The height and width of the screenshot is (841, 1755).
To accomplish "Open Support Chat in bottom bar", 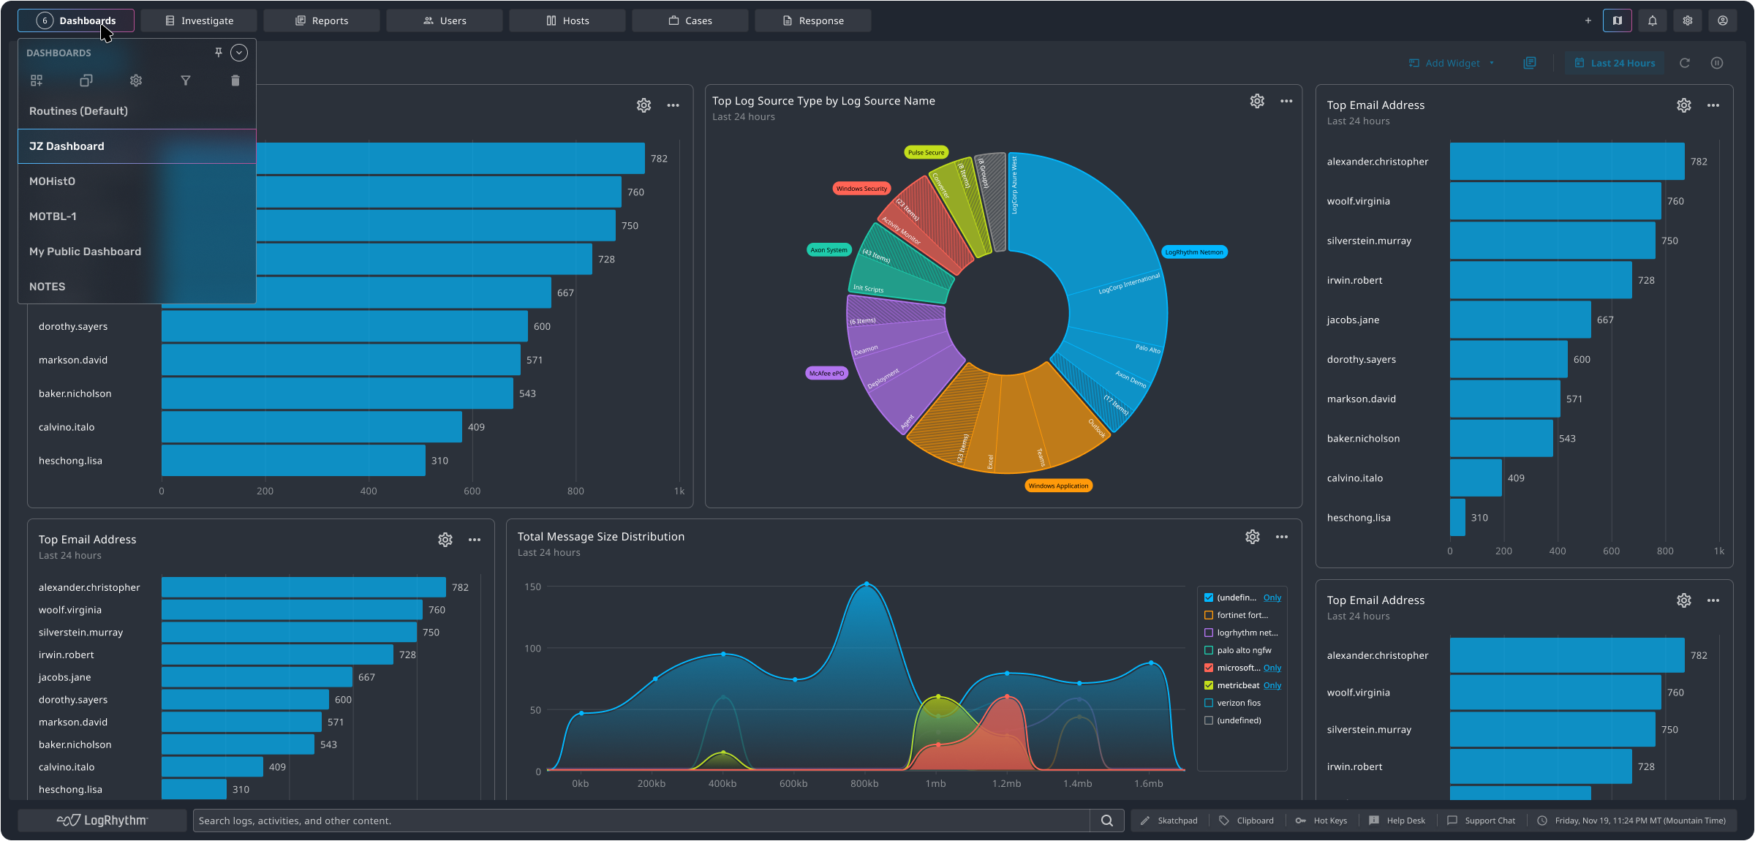I will tap(1482, 821).
